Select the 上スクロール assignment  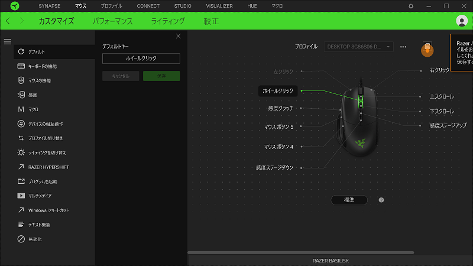pyautogui.click(x=442, y=96)
